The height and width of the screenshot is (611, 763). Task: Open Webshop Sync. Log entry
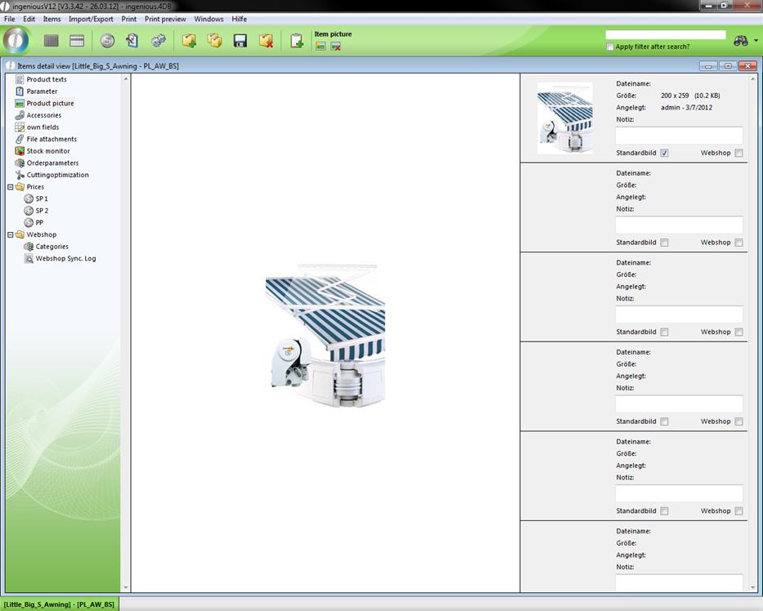tap(65, 259)
